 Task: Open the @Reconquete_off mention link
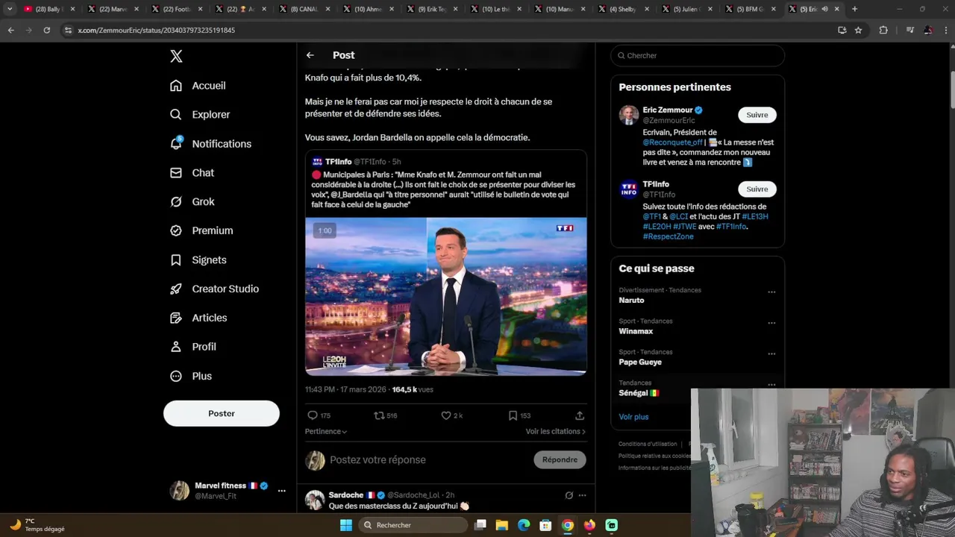(x=673, y=142)
